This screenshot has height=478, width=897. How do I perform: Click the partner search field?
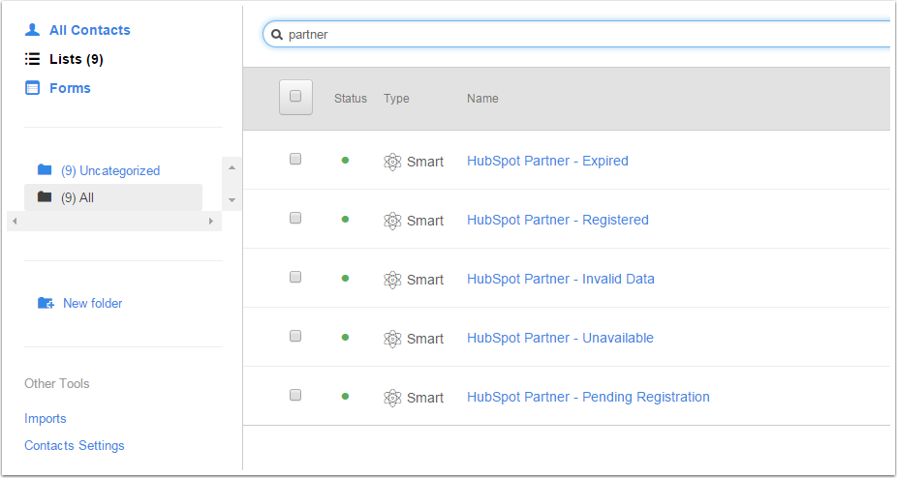pos(577,35)
